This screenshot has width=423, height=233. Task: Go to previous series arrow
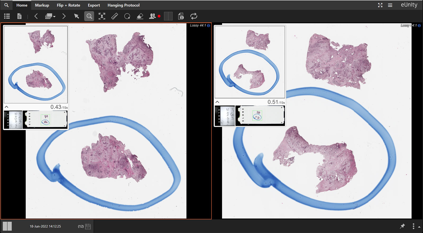tap(36, 16)
